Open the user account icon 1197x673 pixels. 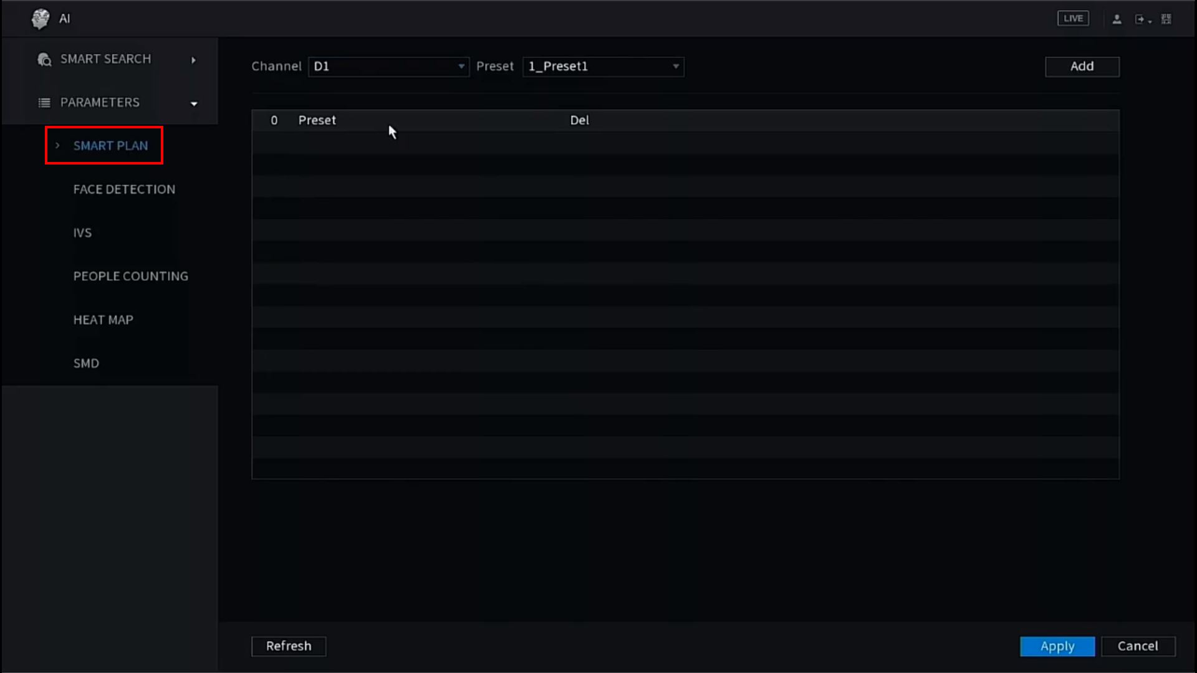click(1117, 19)
